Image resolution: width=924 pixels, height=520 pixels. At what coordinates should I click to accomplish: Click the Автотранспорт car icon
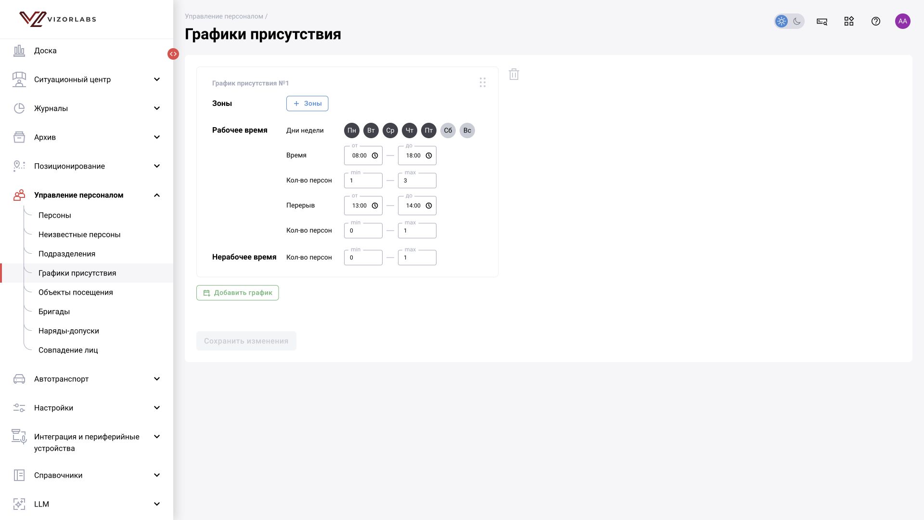19,379
